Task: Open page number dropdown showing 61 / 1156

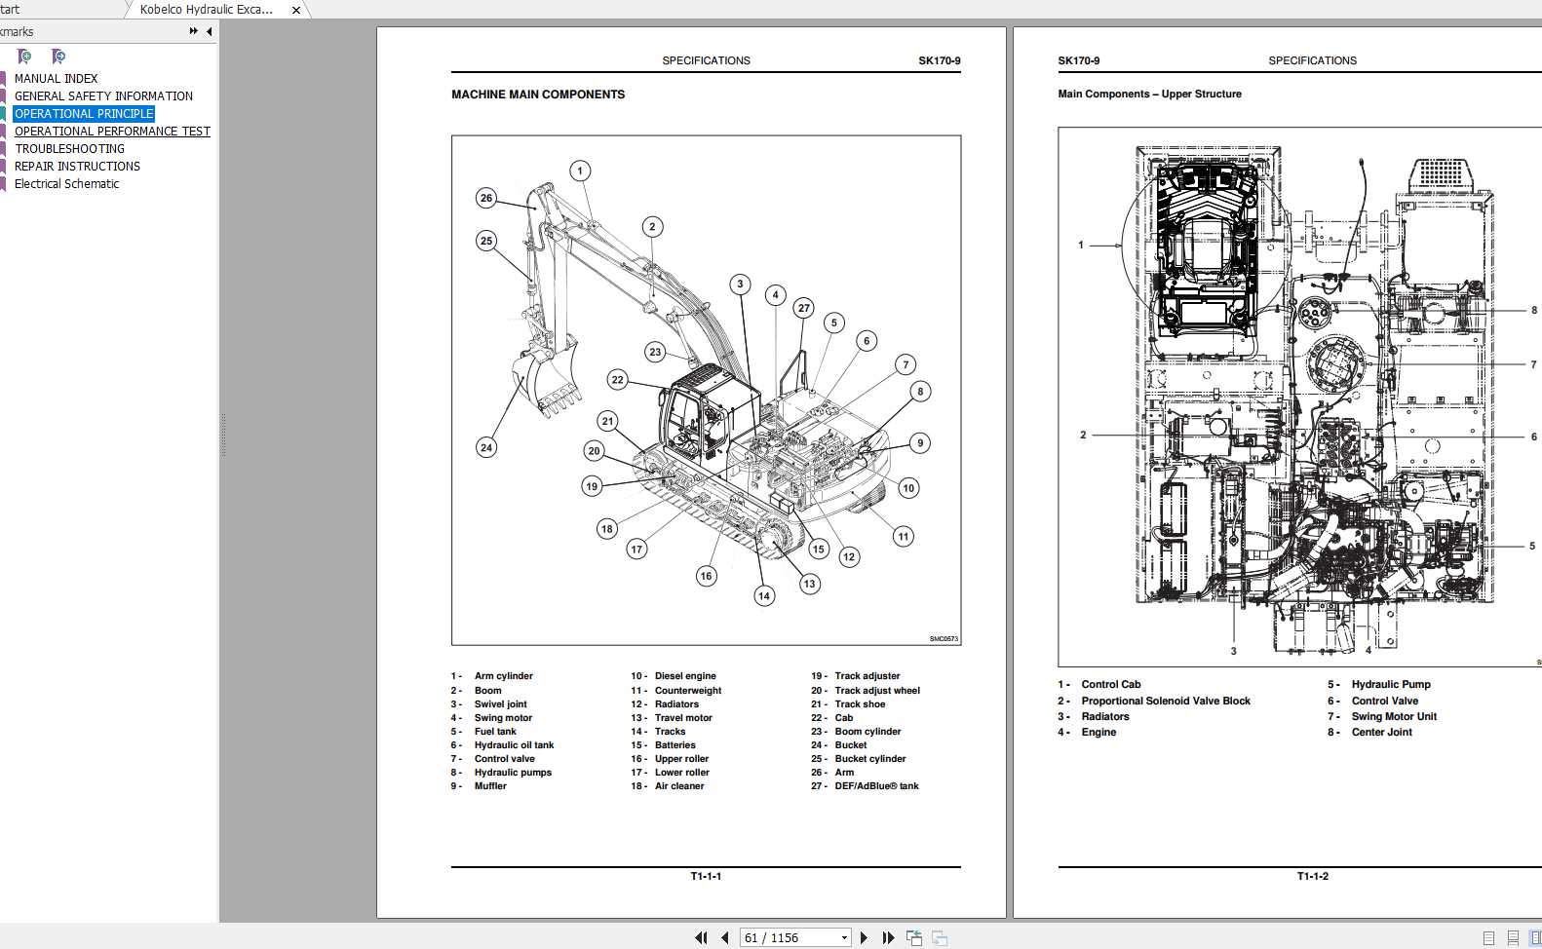Action: 844,937
